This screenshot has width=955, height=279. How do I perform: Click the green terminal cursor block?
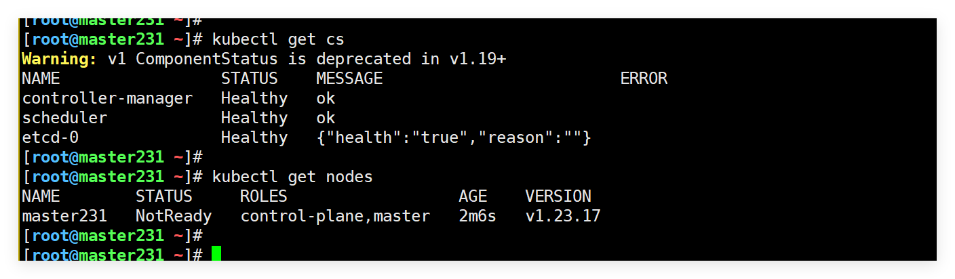tap(216, 255)
